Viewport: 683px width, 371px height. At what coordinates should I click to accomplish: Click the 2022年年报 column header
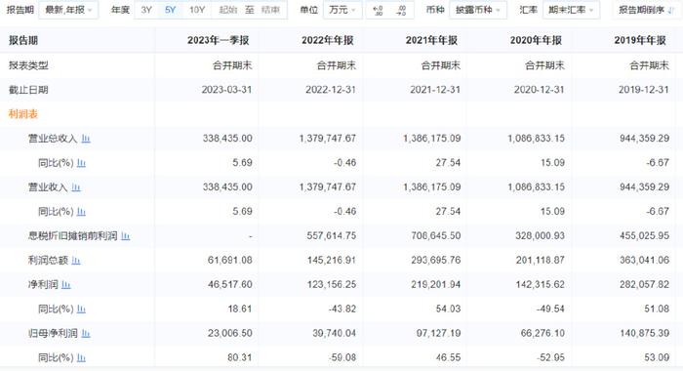[x=328, y=41]
